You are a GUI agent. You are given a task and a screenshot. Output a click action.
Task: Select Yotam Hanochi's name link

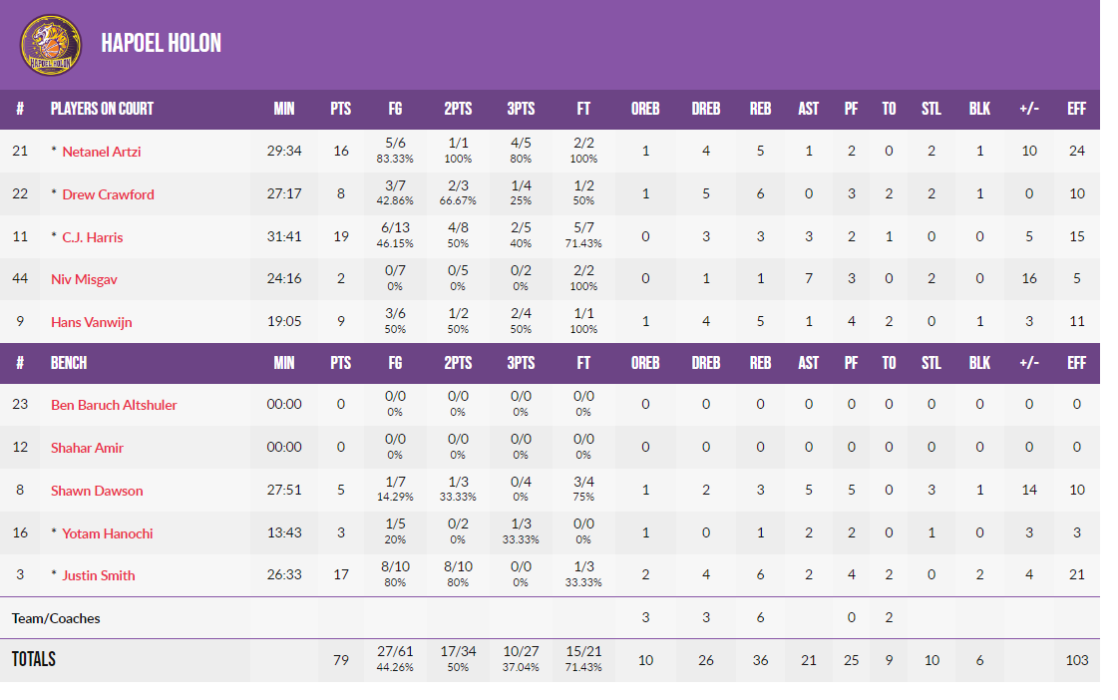pos(107,532)
